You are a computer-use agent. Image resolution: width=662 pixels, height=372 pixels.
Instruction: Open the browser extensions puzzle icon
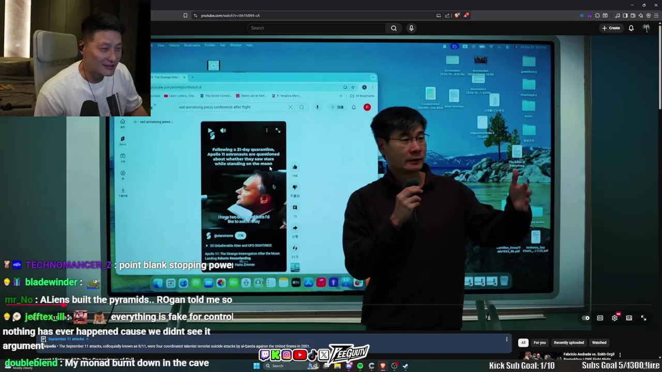click(x=597, y=16)
